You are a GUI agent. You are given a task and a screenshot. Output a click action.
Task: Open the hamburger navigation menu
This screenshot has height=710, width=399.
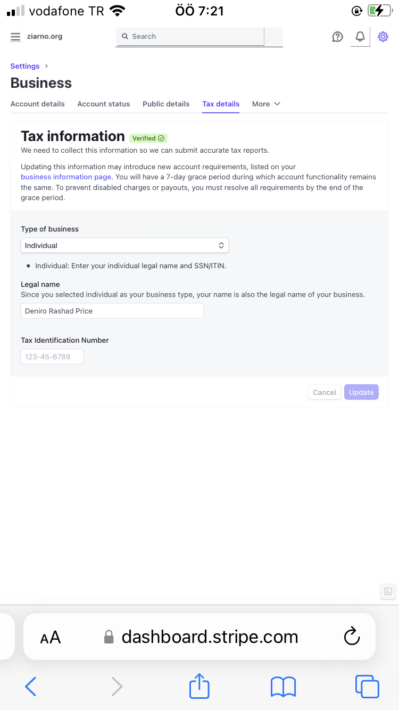[15, 37]
